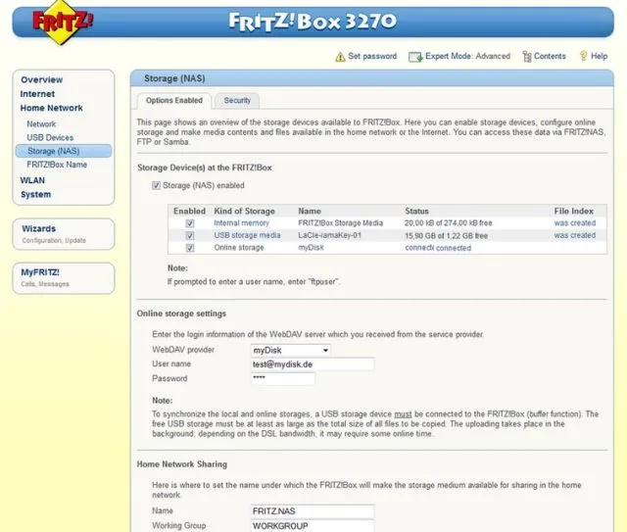The image size is (627, 532).
Task: Click the File Index column header
Action: point(574,211)
